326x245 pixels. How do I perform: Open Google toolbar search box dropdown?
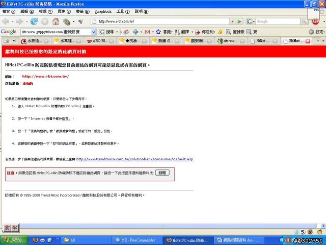[94, 32]
